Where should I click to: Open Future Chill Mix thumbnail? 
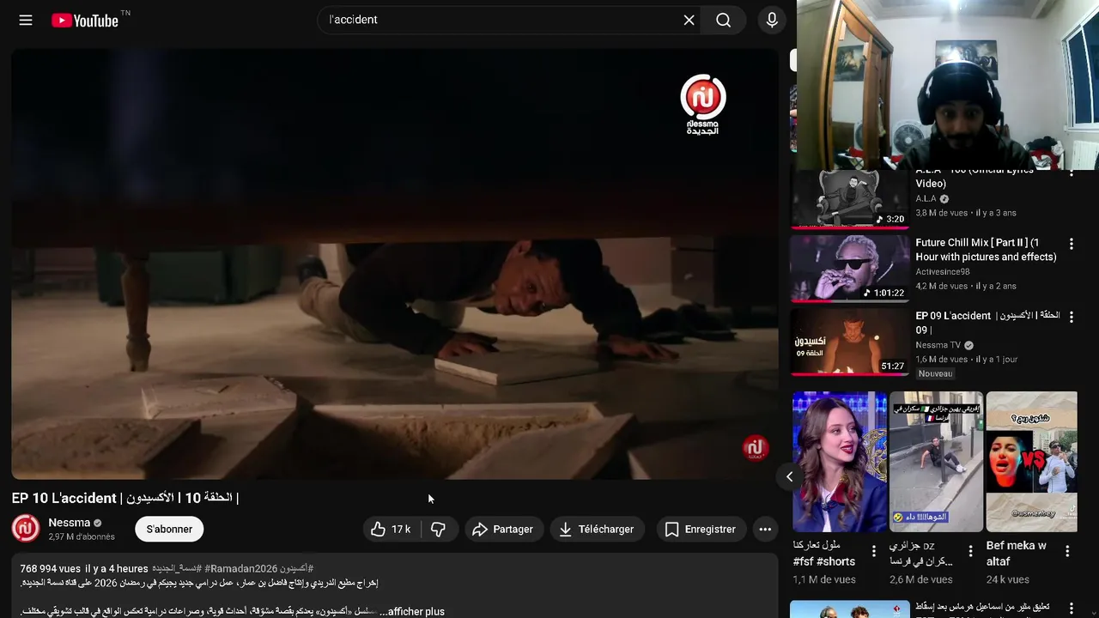pyautogui.click(x=849, y=269)
